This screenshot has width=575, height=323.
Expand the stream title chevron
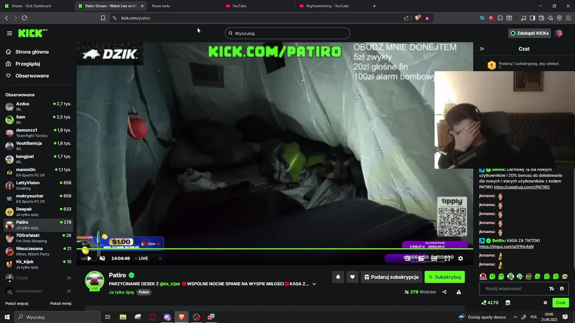pos(314,284)
